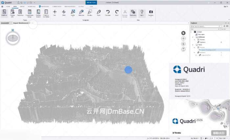Click the blue circle marker on terrain

(x=128, y=70)
